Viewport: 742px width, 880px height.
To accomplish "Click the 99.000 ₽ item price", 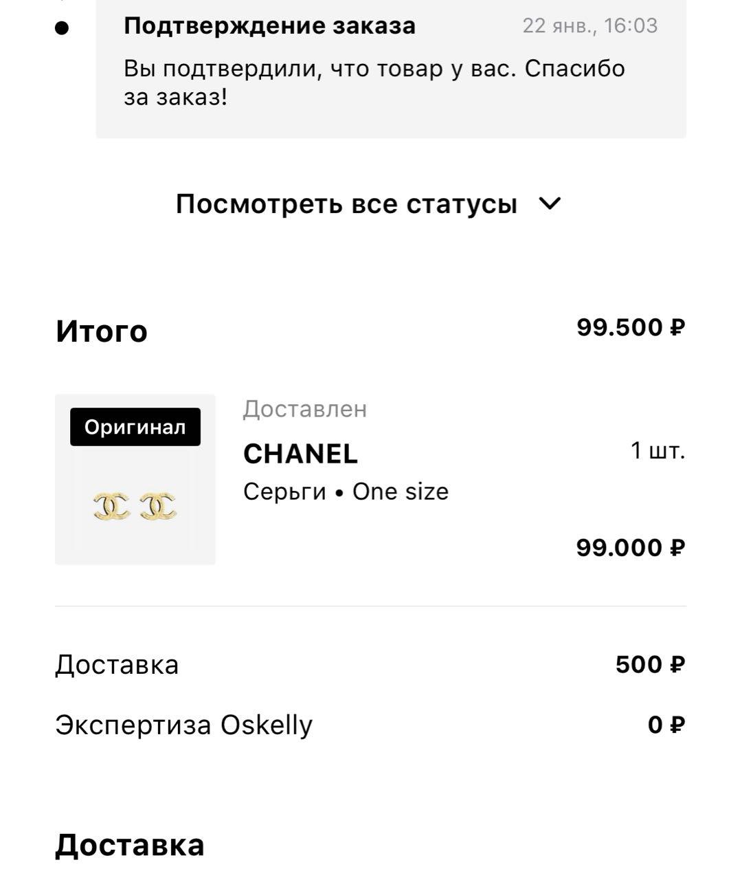I will click(631, 548).
